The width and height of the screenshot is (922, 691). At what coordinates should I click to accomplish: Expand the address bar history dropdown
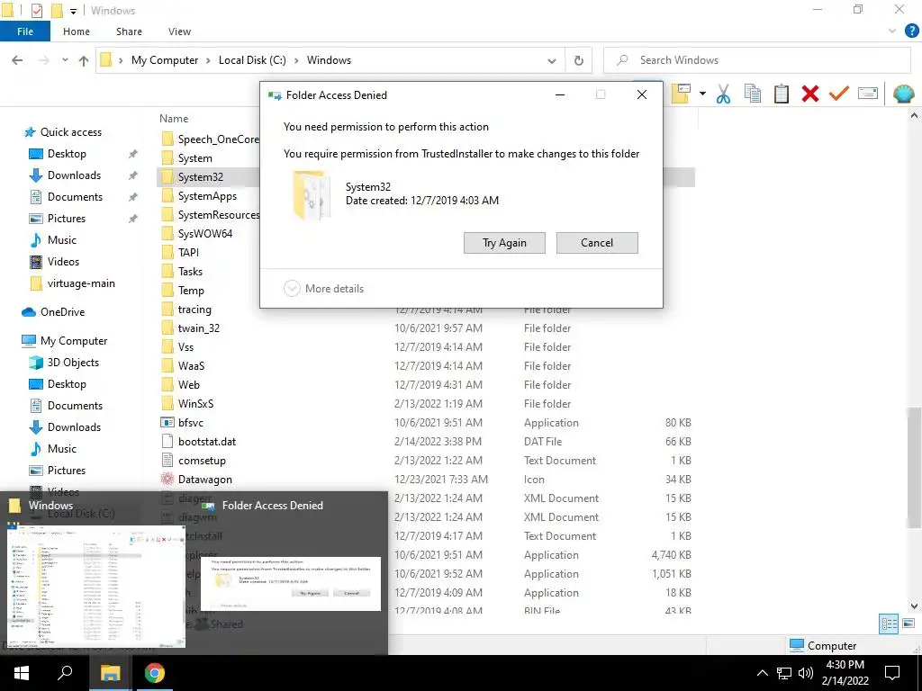(x=552, y=60)
